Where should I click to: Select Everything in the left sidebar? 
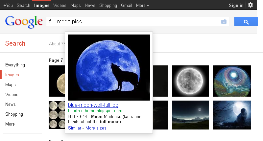point(15,65)
